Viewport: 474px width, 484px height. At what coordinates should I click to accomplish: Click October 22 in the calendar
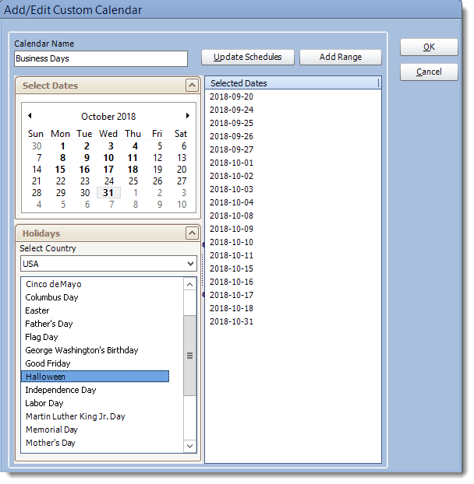(x=61, y=181)
